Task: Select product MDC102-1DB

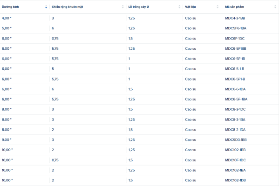Action: [235, 180]
